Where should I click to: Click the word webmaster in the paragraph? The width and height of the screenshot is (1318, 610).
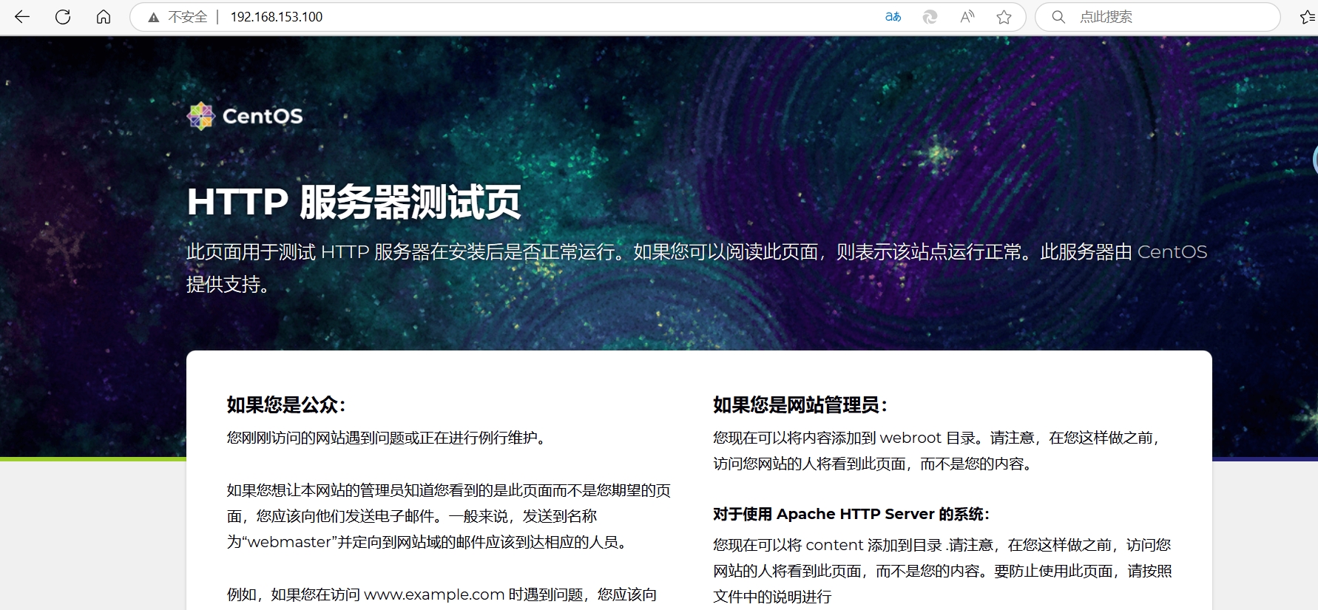tap(288, 542)
